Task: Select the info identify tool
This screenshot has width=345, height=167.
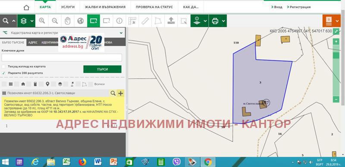Action: pyautogui.click(x=119, y=21)
